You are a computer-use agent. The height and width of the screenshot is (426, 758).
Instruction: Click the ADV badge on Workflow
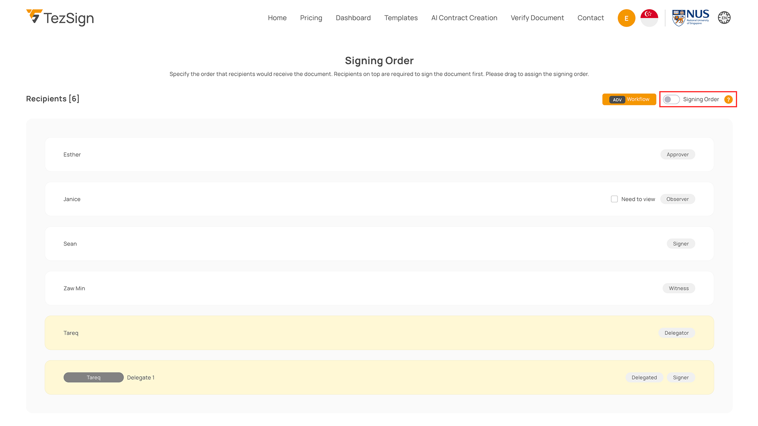[617, 100]
